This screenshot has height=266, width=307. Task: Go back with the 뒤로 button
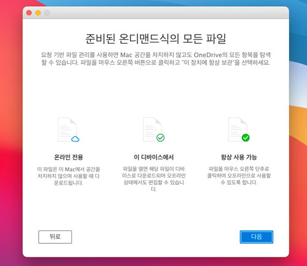55,237
